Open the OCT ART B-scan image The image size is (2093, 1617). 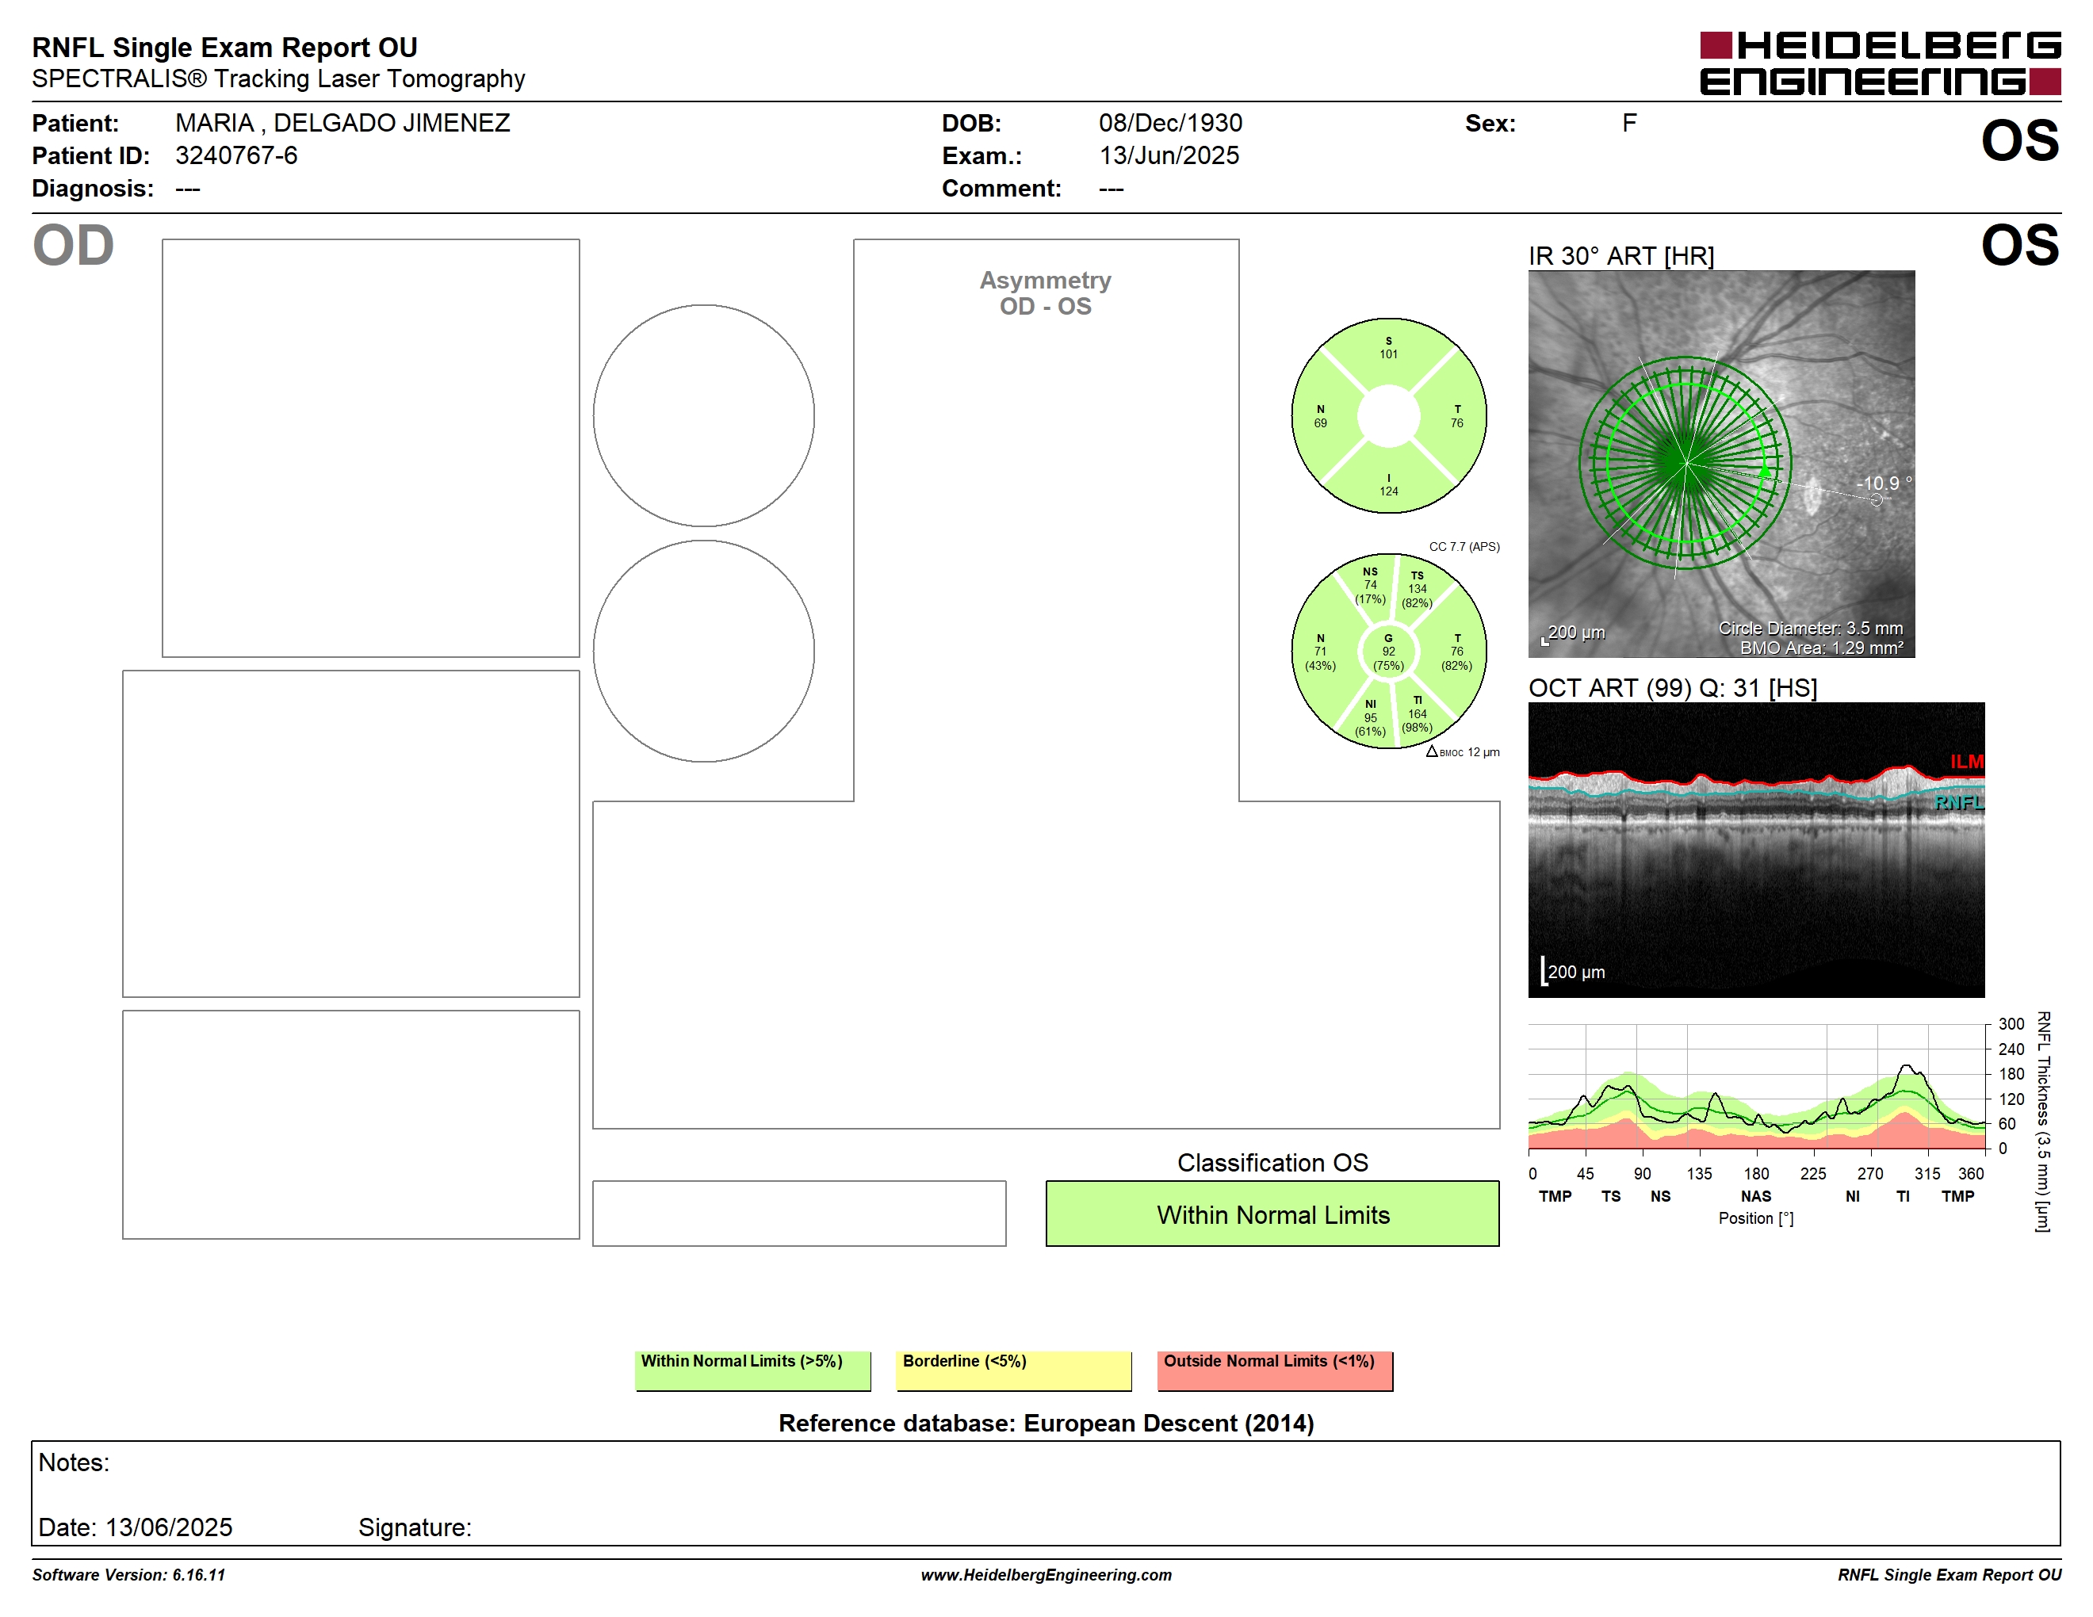coord(1756,850)
